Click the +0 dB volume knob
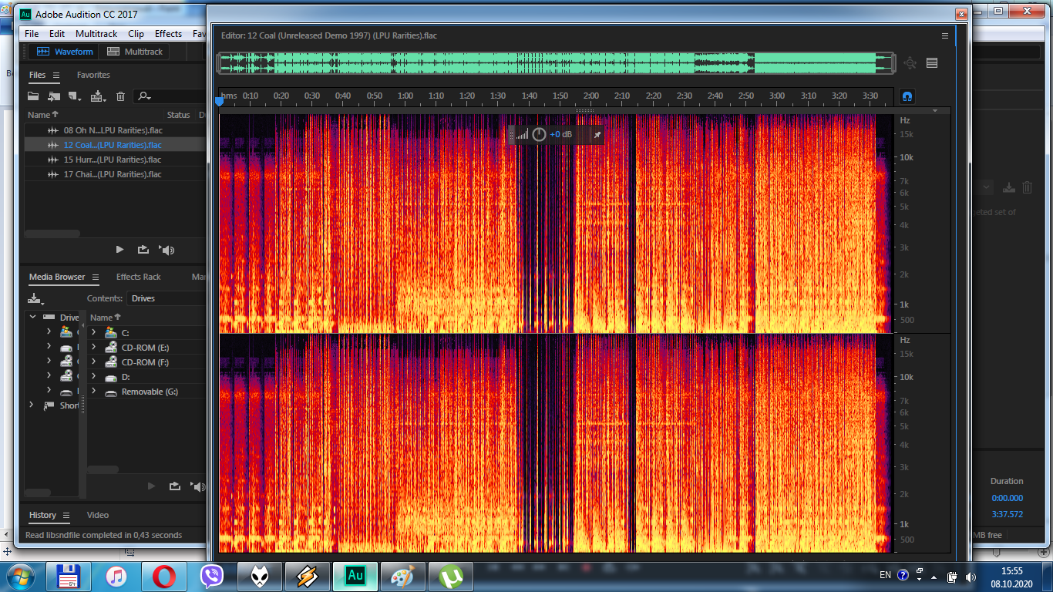Screen dimensions: 1053x592 (539, 135)
